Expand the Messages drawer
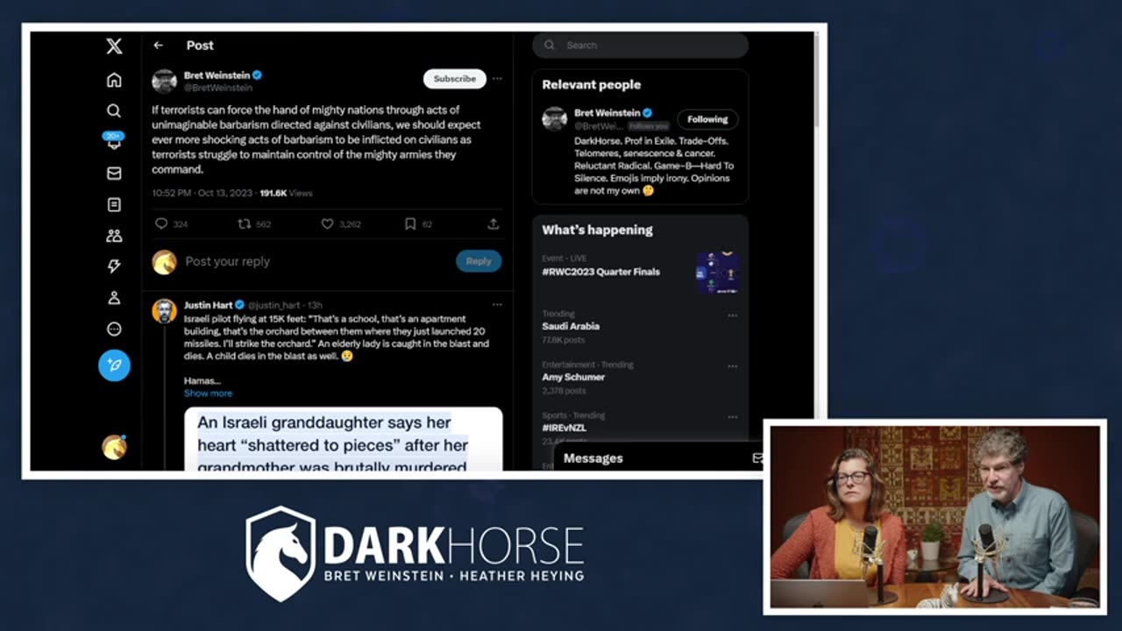The image size is (1122, 631). click(x=657, y=458)
